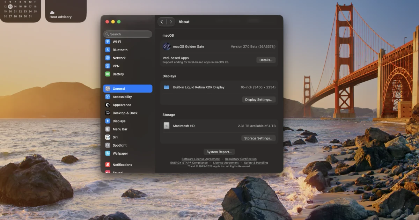
Task: Click the Version 27.0 Beta text
Action: (253, 46)
